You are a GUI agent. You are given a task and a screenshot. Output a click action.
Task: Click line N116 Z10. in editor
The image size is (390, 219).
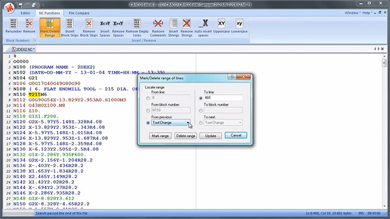pos(27,111)
